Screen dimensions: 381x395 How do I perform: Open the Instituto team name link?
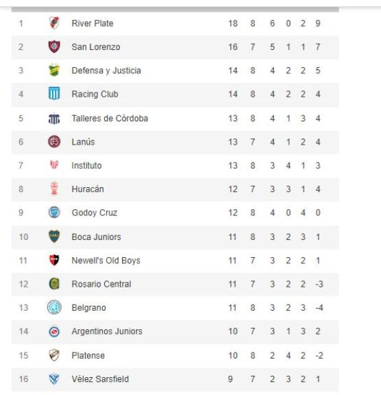[86, 165]
